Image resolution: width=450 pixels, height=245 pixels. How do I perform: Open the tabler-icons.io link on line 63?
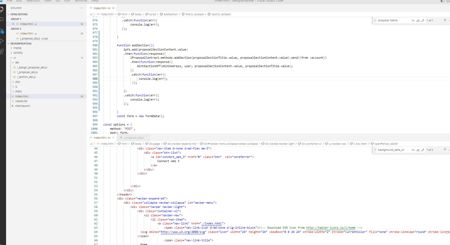[x=331, y=228]
